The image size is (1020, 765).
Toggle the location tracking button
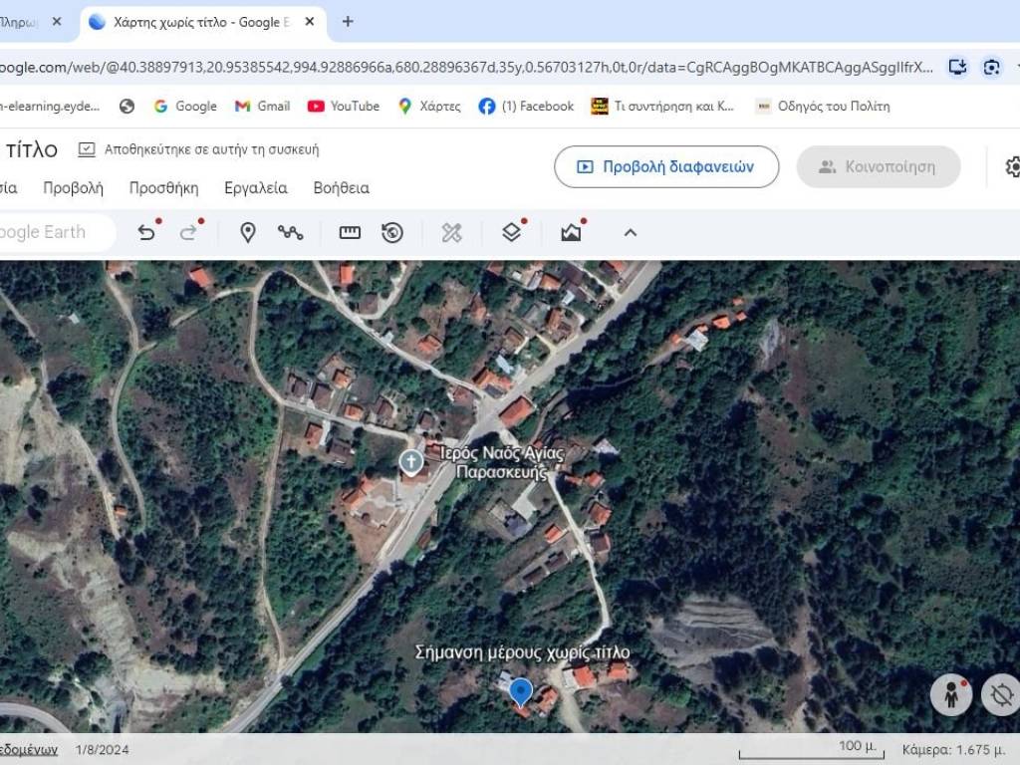(1000, 695)
